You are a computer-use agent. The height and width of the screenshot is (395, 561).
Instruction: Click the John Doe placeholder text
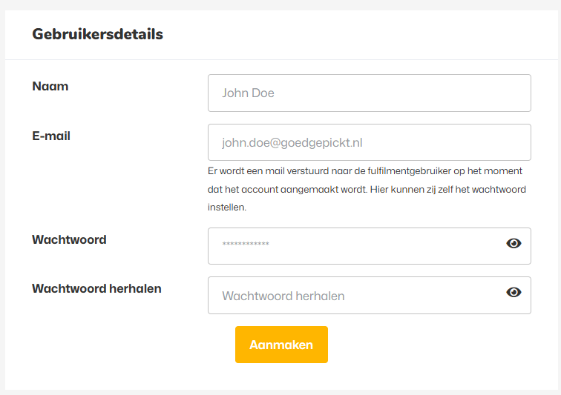(x=248, y=93)
